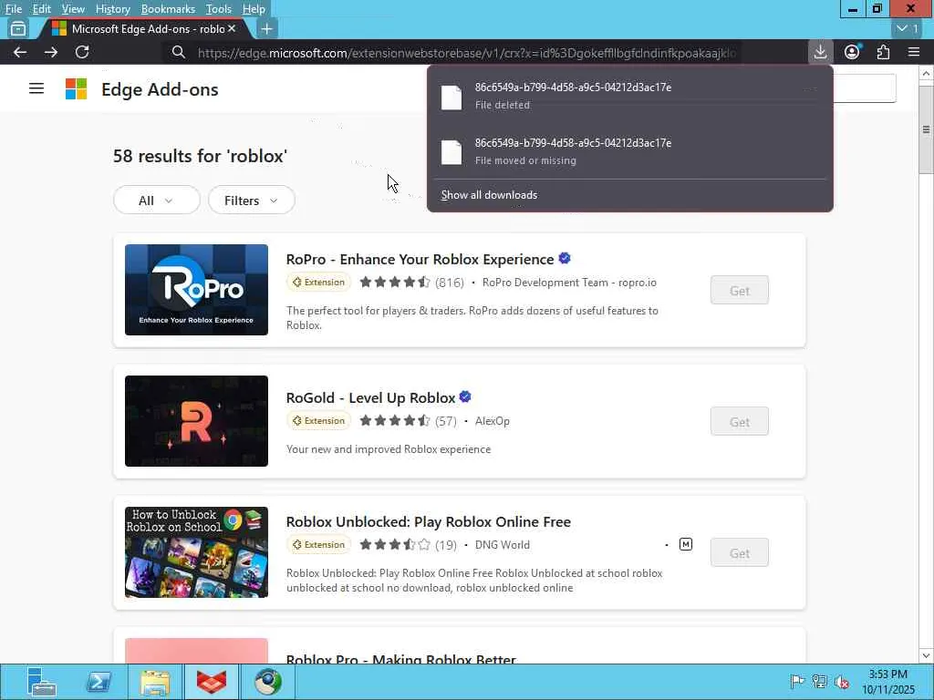Click file icon of moved or missing download
The width and height of the screenshot is (934, 700).
tap(451, 152)
